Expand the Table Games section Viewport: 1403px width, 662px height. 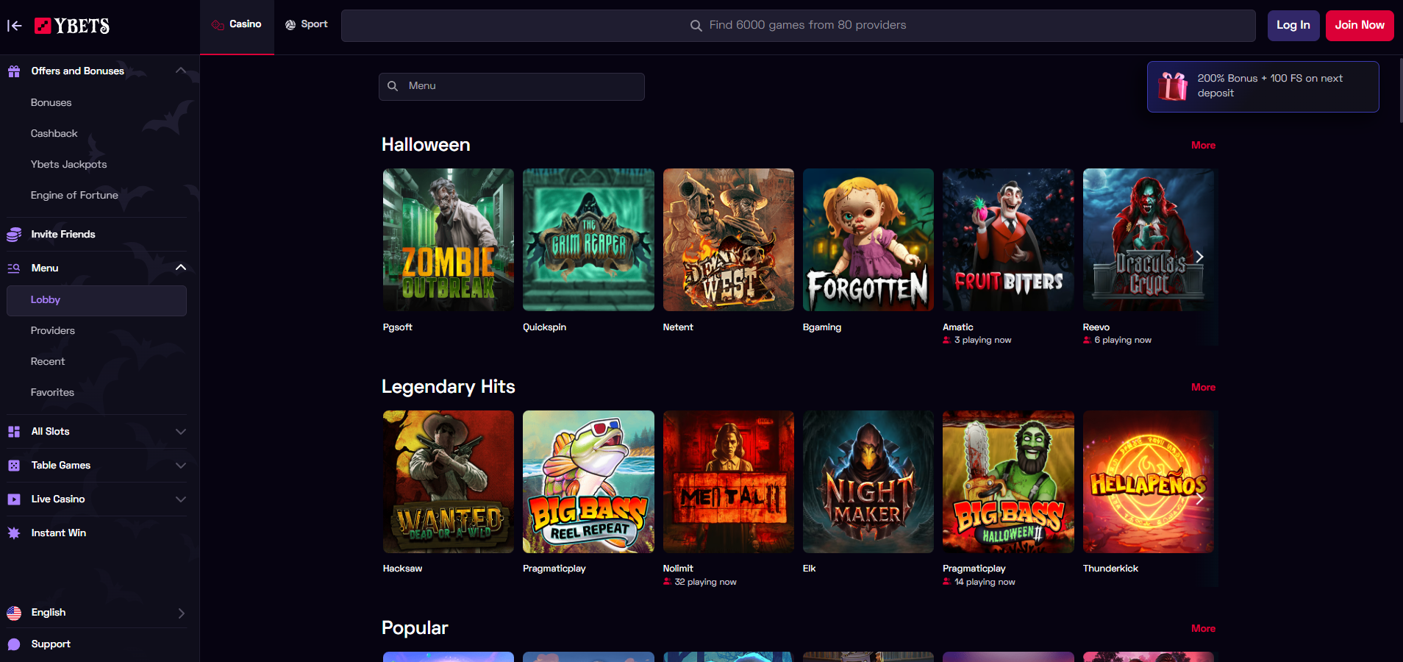[181, 465]
